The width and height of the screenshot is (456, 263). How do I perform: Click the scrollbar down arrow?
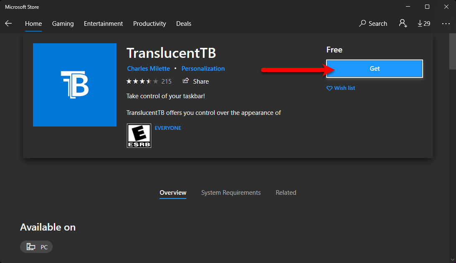[x=453, y=260]
